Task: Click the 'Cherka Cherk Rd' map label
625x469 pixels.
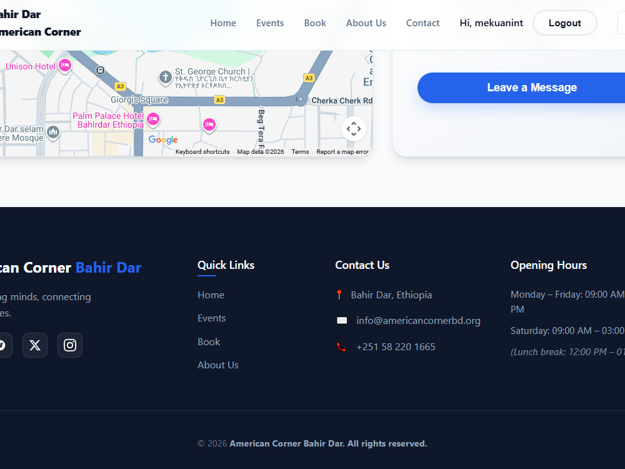Action: [342, 101]
